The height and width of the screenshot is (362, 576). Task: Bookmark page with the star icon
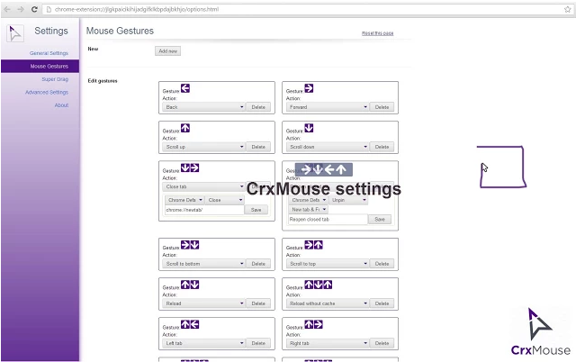(x=567, y=10)
